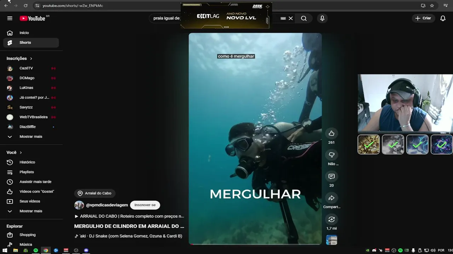The height and width of the screenshot is (254, 453).
Task: Go to Início in sidebar
Action: (31, 33)
